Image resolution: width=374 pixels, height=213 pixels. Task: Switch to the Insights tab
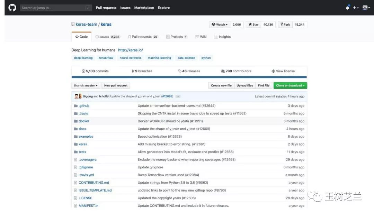tap(222, 37)
